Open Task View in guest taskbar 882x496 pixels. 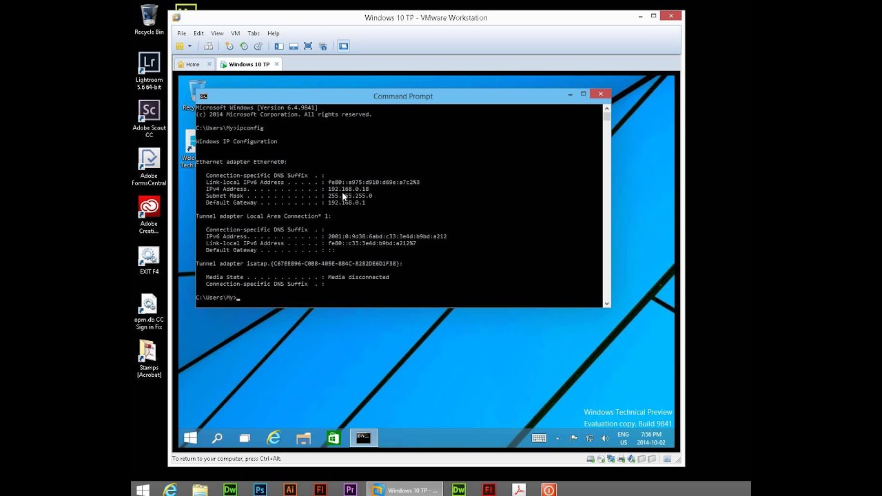[x=245, y=438]
